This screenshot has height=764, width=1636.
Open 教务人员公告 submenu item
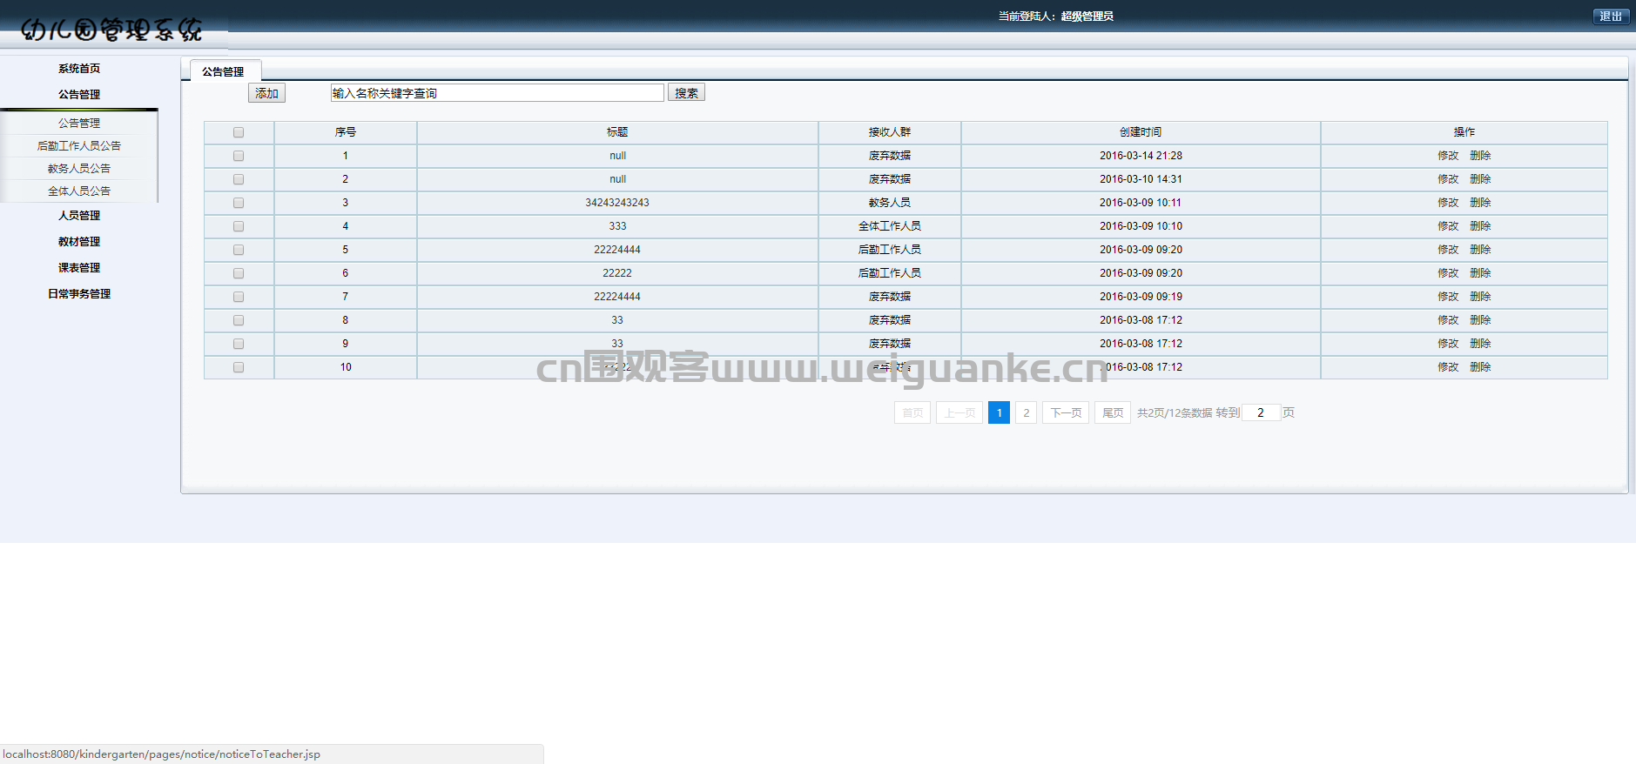point(79,169)
